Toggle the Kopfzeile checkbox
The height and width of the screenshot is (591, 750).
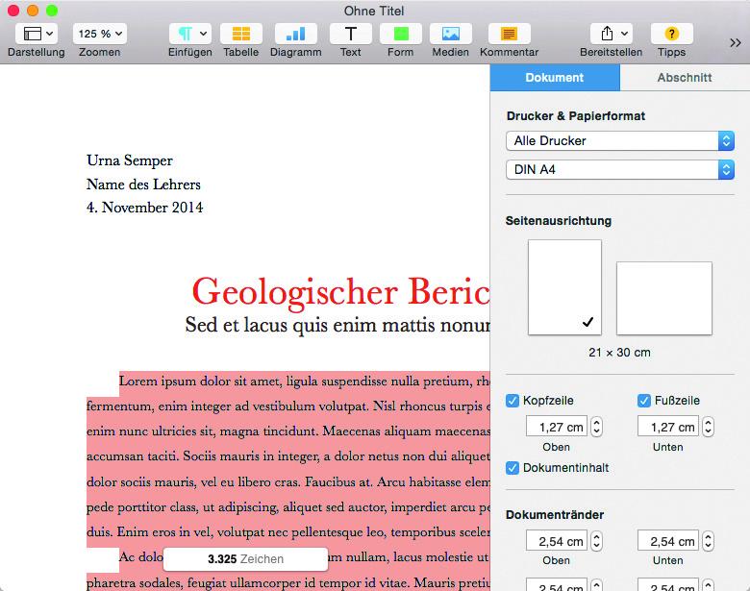click(x=512, y=401)
